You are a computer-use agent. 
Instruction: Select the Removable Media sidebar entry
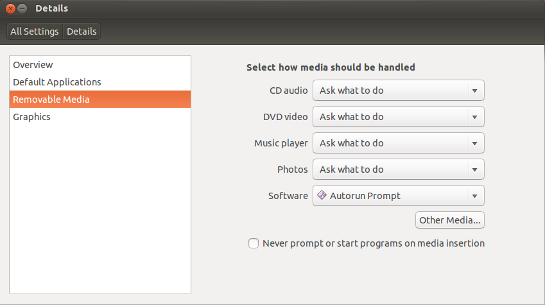click(x=100, y=100)
